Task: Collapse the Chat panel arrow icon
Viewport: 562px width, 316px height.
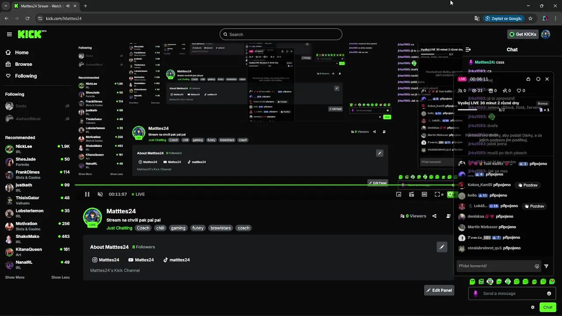Action: [x=468, y=50]
